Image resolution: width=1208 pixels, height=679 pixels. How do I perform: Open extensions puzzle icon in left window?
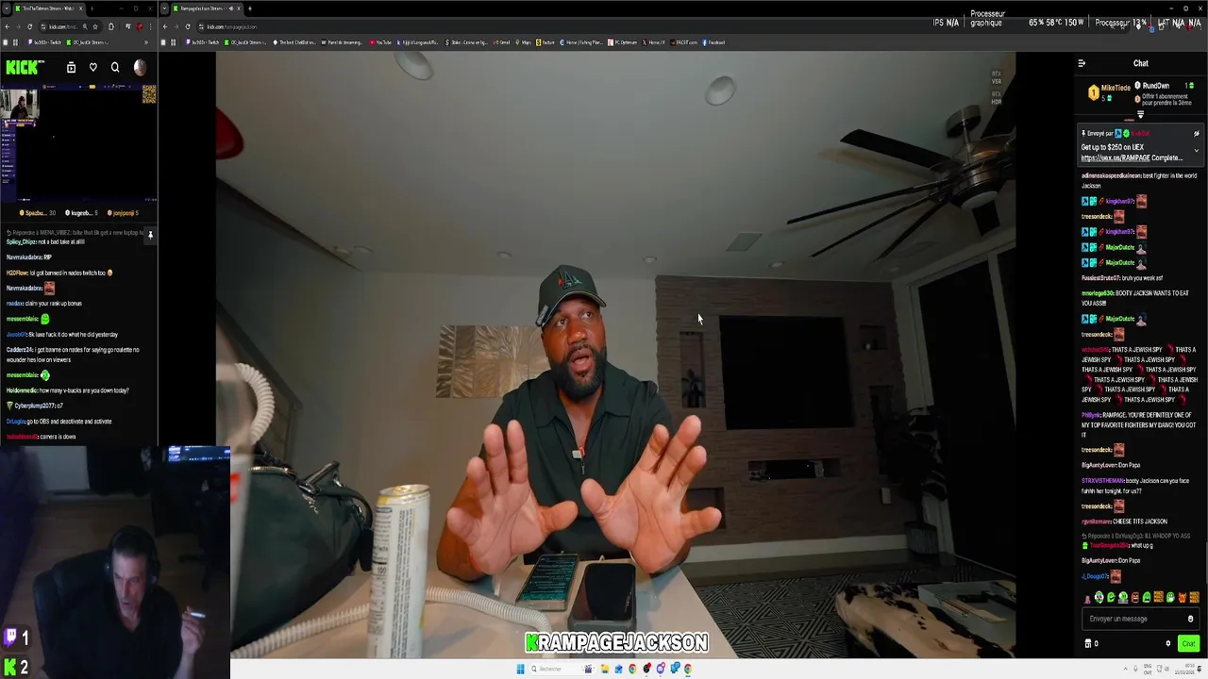[x=111, y=26]
